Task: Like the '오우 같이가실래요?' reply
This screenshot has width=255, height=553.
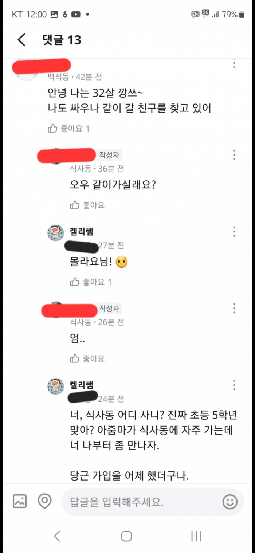Action: (87, 205)
